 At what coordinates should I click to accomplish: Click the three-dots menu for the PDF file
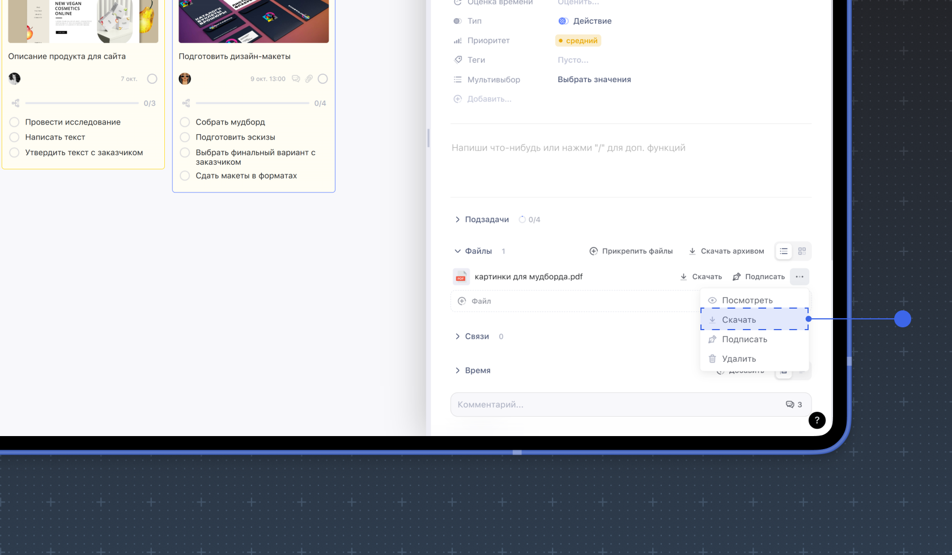tap(799, 277)
